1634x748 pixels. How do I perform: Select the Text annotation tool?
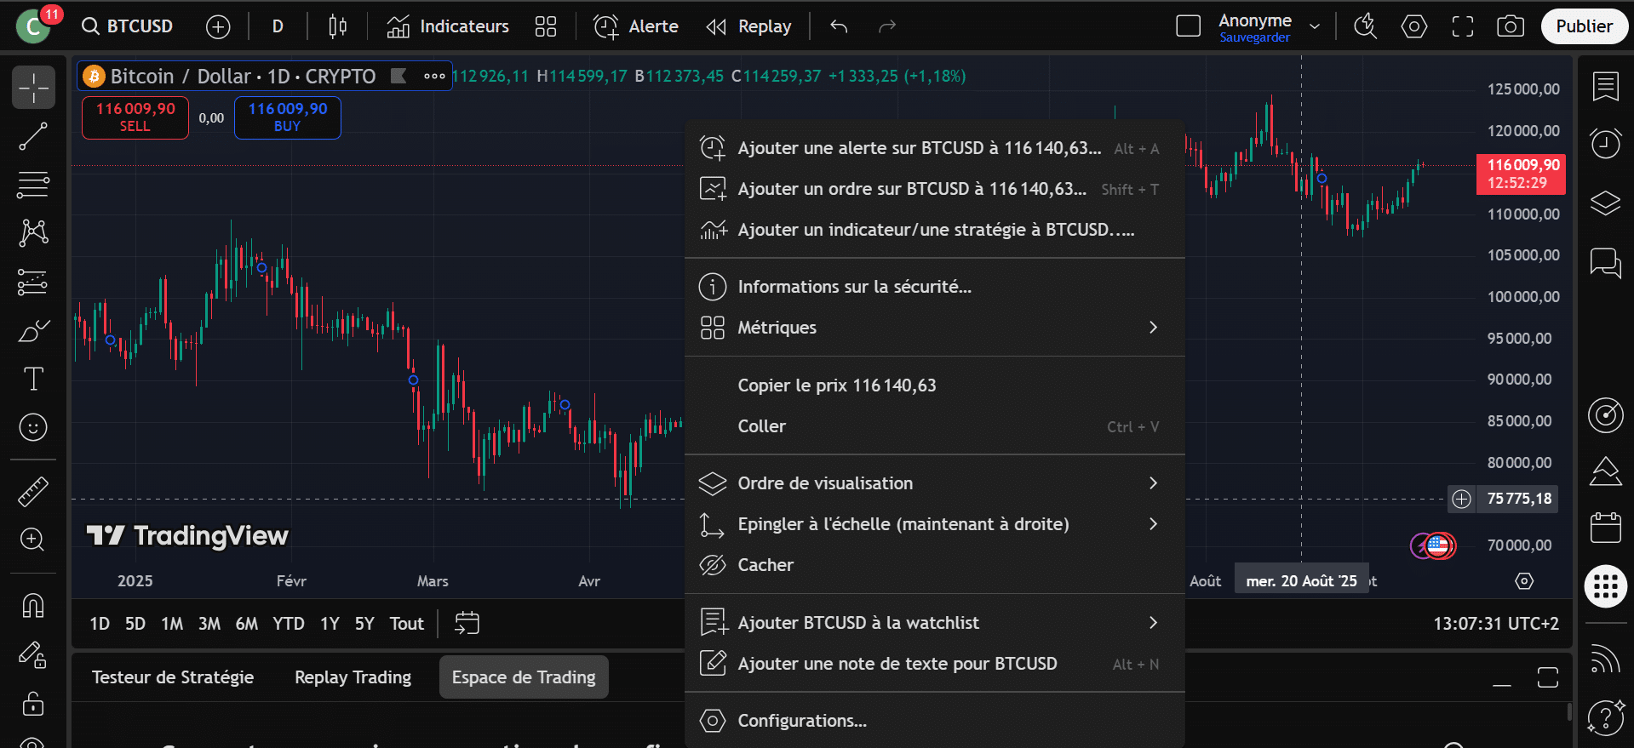[33, 379]
